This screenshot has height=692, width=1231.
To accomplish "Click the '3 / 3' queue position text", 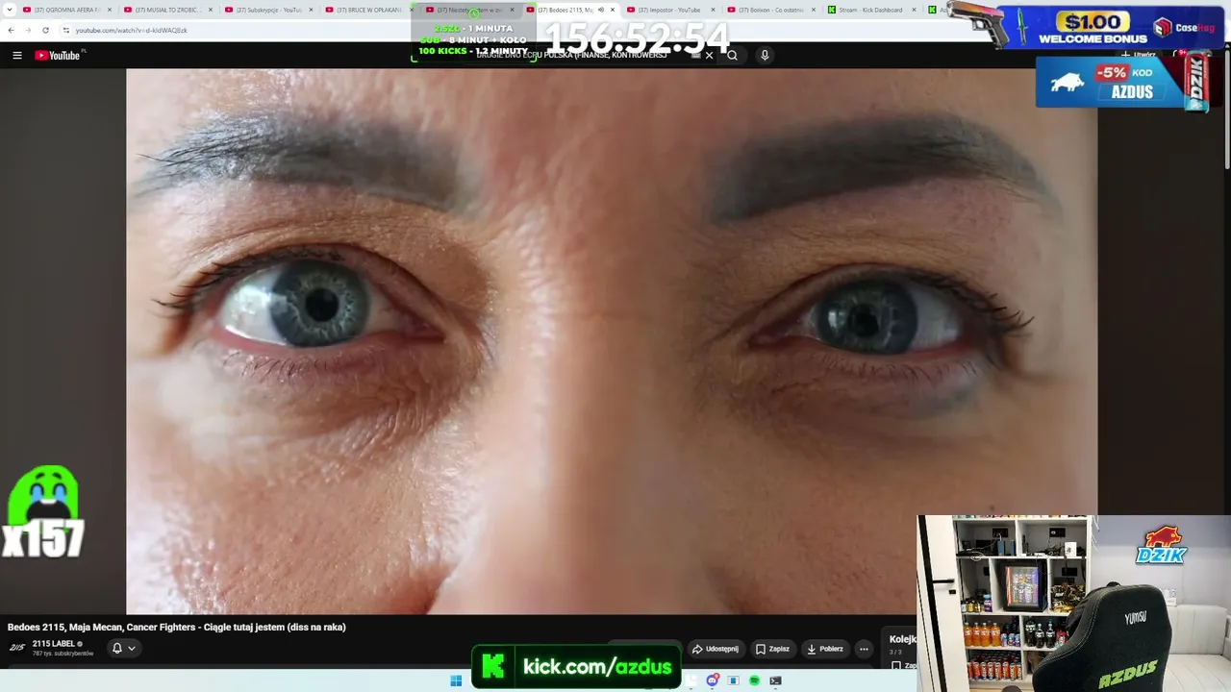I will coord(895,653).
